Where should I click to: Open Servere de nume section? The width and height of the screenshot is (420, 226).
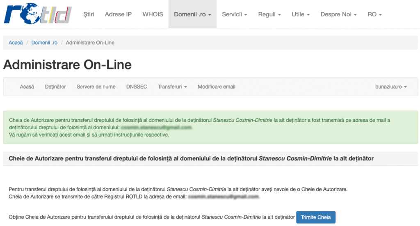point(96,87)
